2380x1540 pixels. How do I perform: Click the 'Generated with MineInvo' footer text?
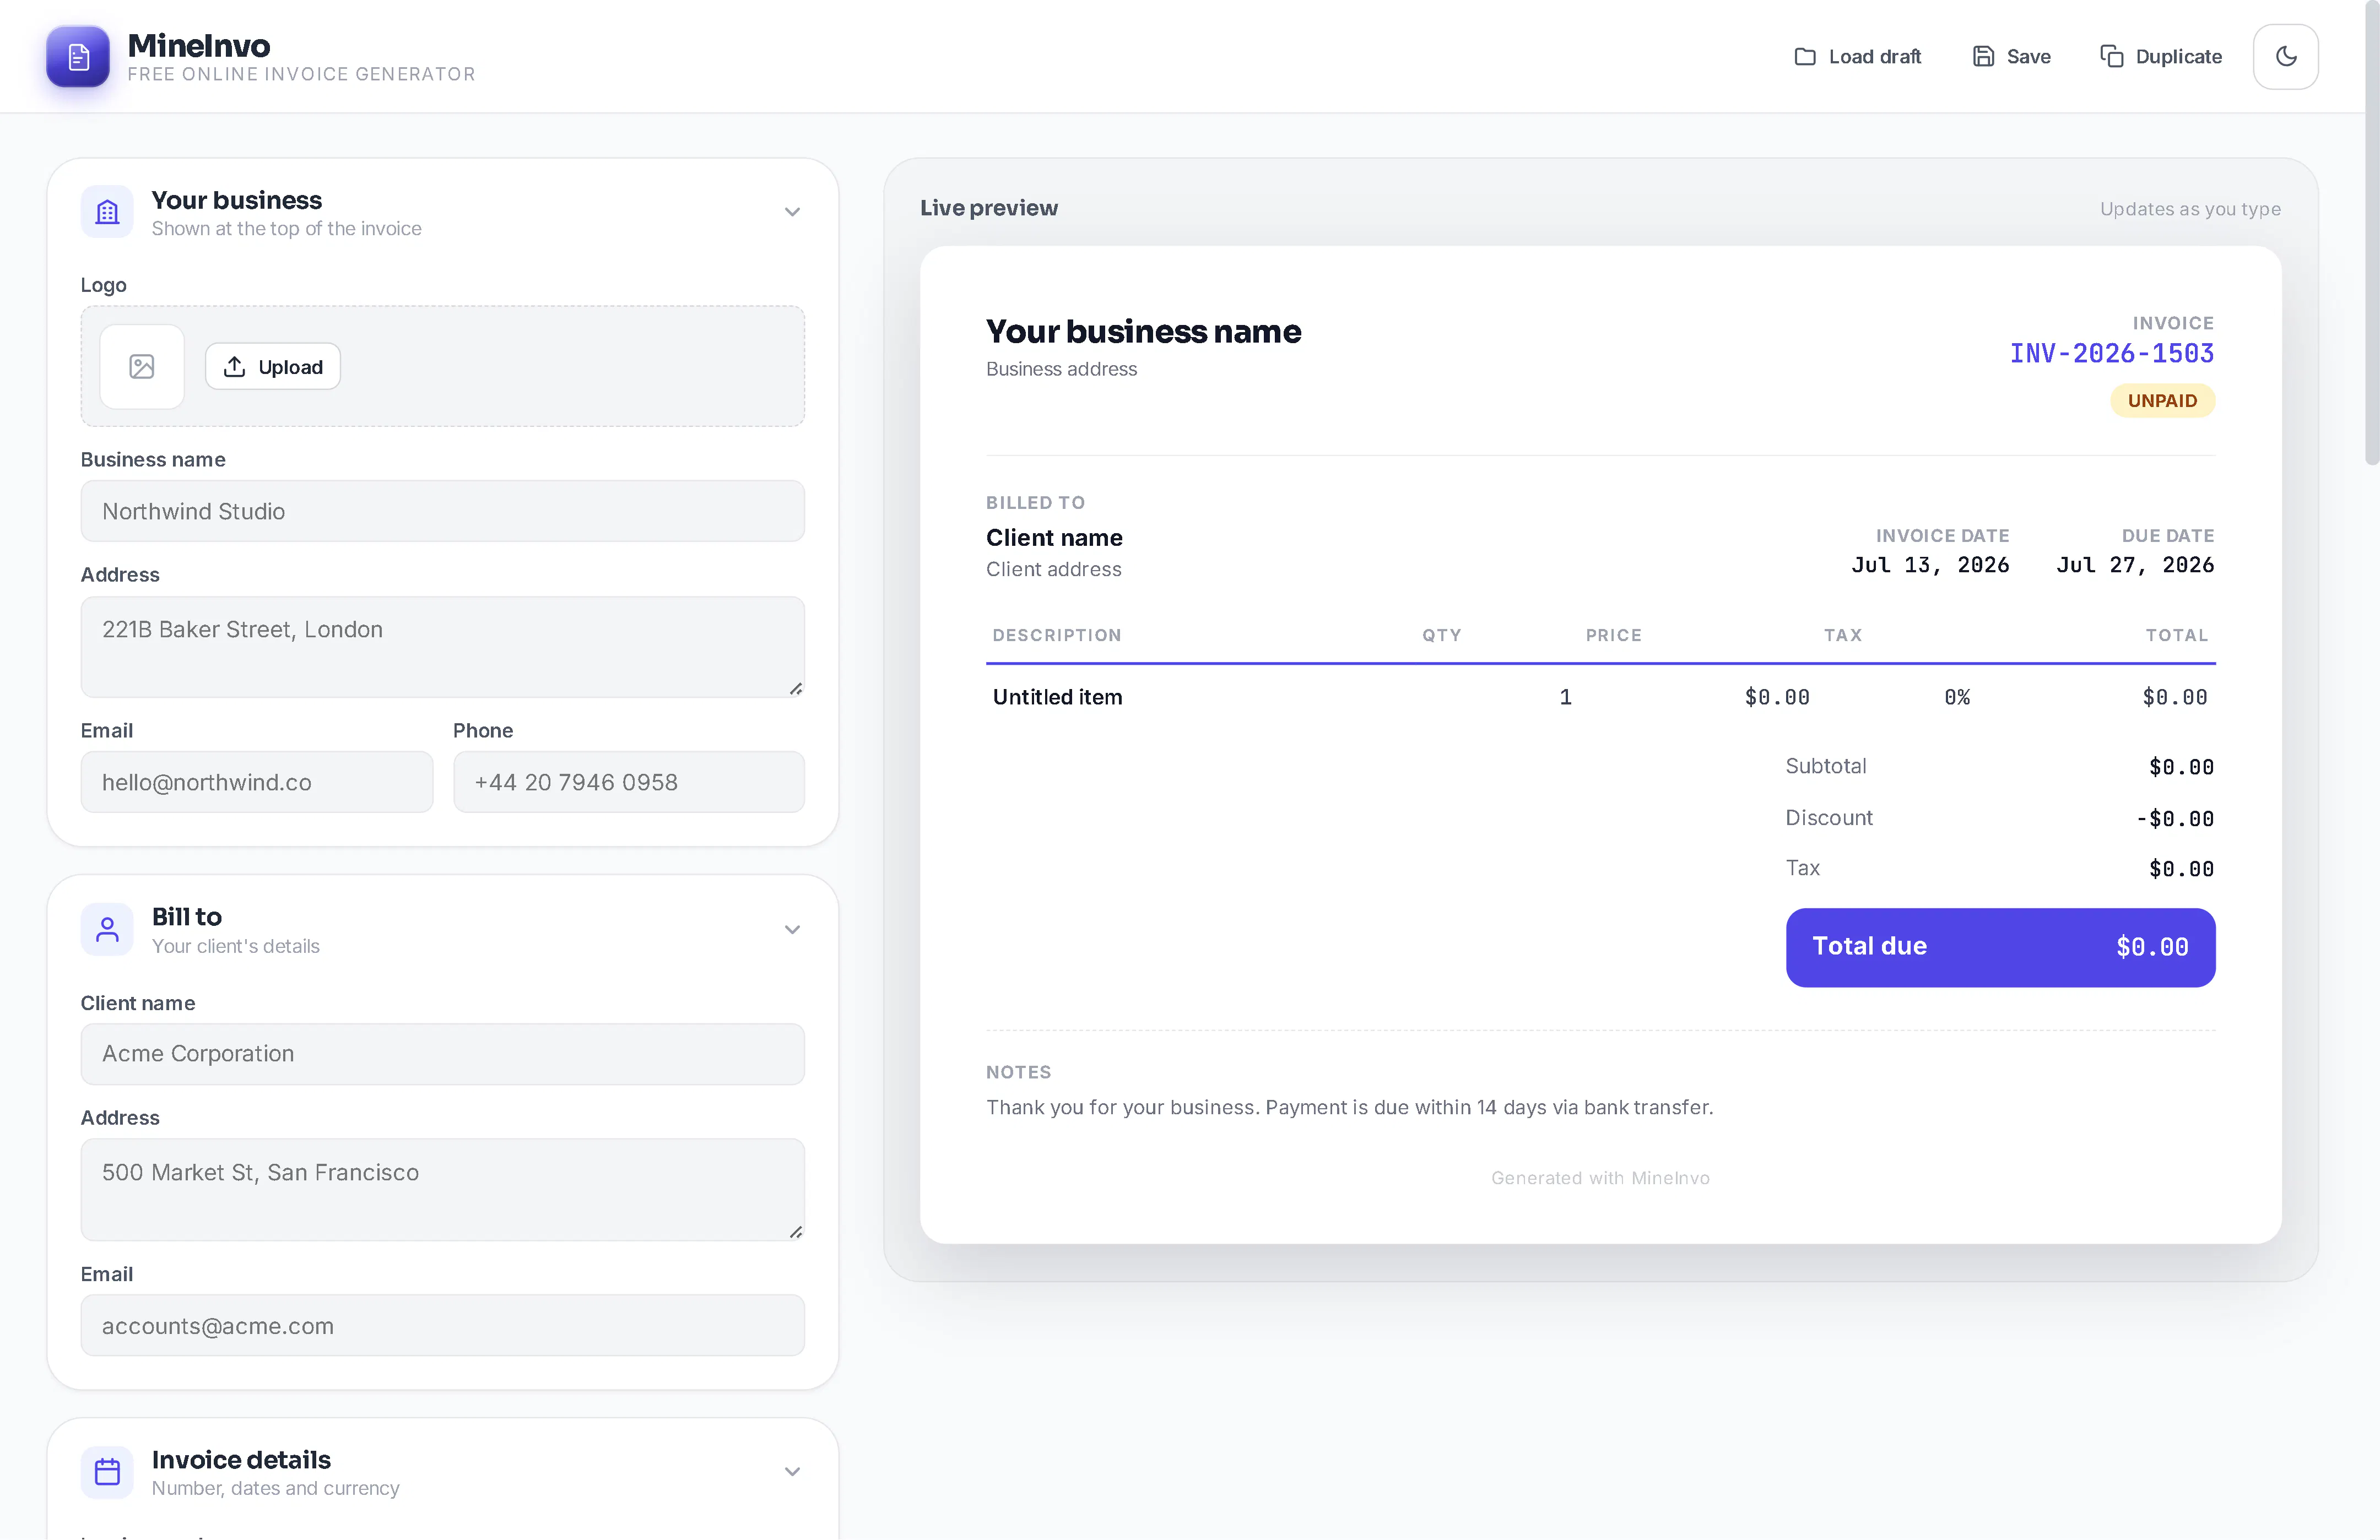pos(1600,1178)
